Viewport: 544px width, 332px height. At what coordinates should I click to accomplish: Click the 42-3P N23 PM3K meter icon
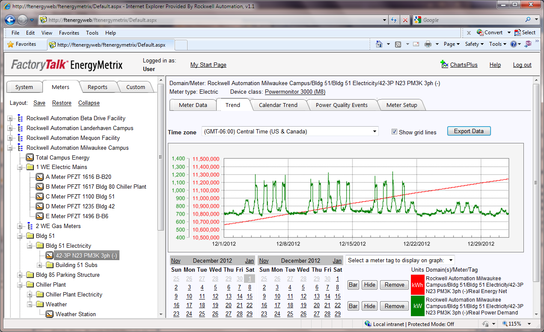pyautogui.click(x=50, y=255)
